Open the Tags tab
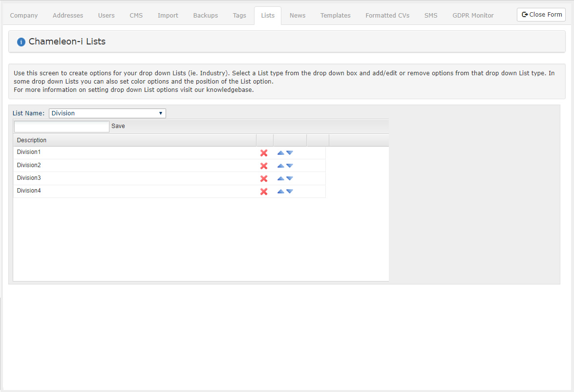574x392 pixels. pos(239,15)
